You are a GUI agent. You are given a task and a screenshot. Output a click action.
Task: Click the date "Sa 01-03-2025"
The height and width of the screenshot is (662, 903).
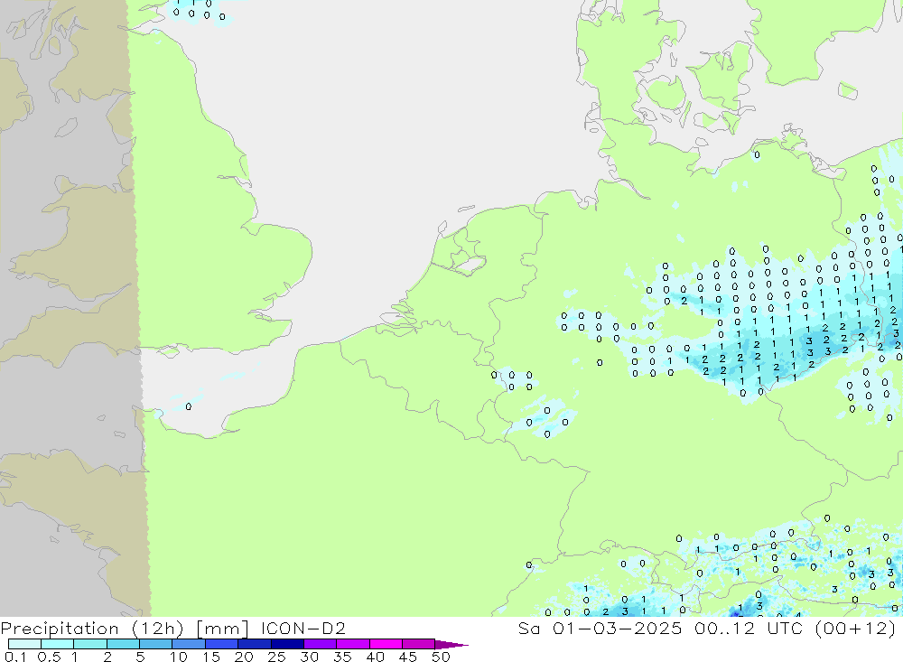click(600, 628)
